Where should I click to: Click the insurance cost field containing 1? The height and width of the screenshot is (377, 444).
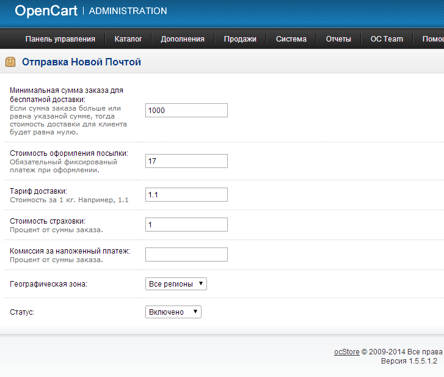[186, 224]
